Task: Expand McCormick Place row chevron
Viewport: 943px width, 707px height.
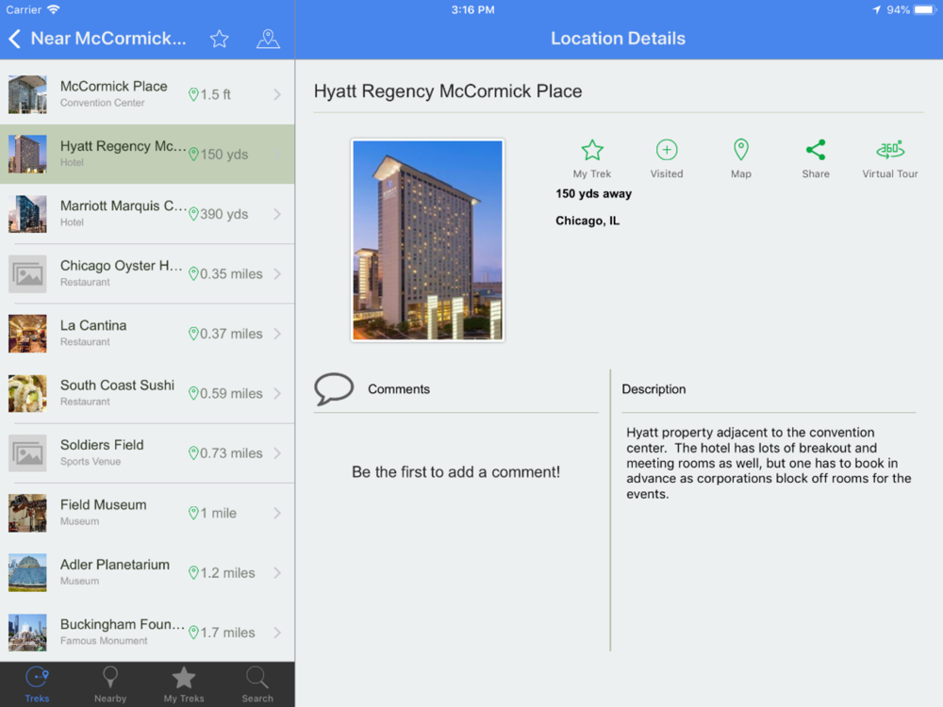Action: coord(277,94)
